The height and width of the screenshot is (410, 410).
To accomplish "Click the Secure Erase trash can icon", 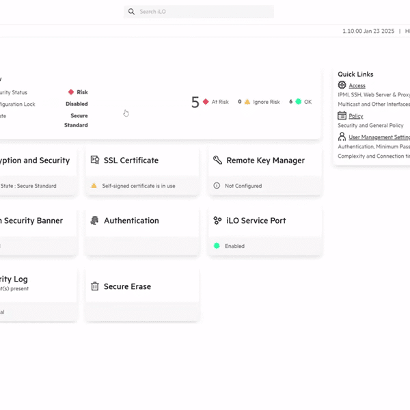I will coord(95,287).
